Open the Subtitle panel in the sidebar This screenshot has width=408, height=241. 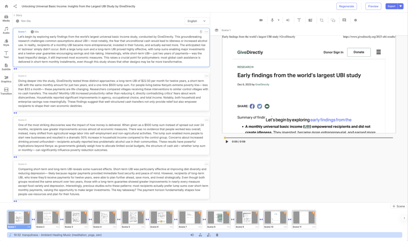6,67
